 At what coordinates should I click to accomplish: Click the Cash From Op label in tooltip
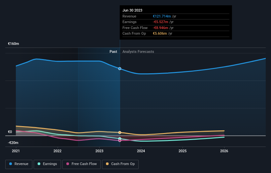click(x=134, y=34)
